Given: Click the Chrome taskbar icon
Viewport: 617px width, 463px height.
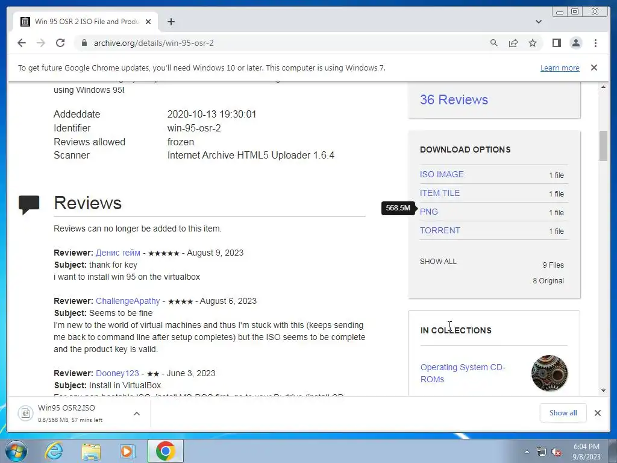Looking at the screenshot, I should [x=165, y=451].
